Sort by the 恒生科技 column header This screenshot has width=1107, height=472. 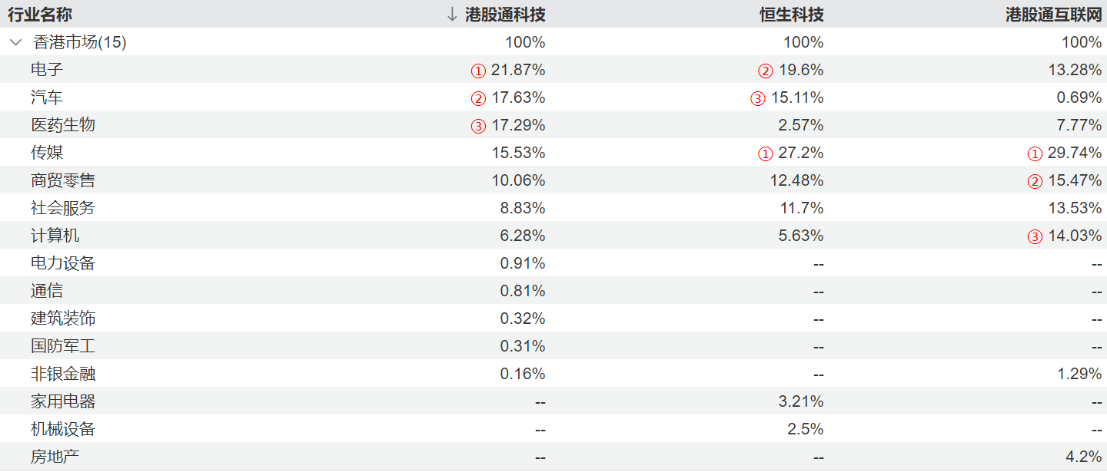[x=798, y=15]
